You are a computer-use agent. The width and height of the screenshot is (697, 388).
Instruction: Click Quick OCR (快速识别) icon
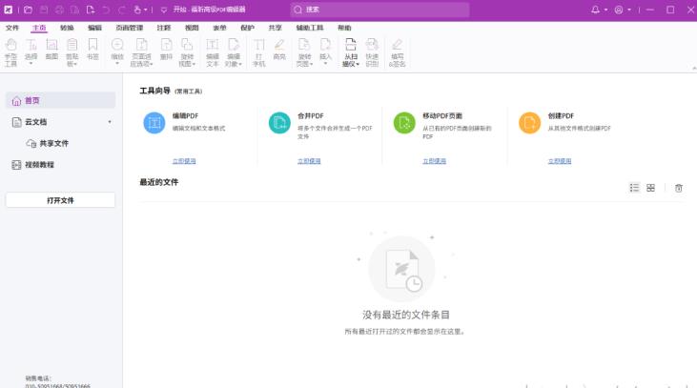(372, 52)
